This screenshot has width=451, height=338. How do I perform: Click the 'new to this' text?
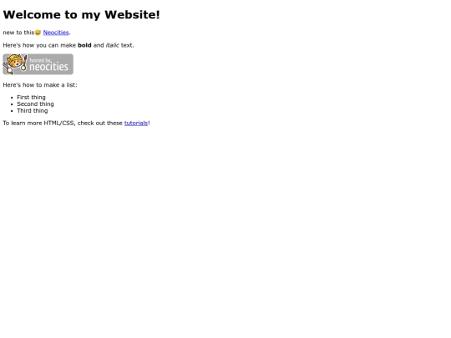pyautogui.click(x=18, y=33)
